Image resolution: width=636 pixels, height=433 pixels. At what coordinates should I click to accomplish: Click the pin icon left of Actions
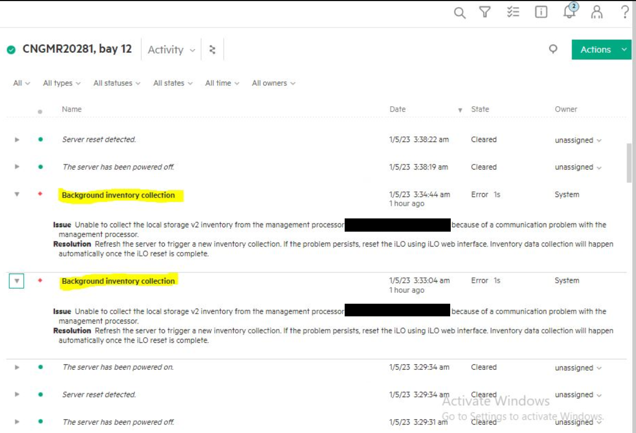point(553,49)
